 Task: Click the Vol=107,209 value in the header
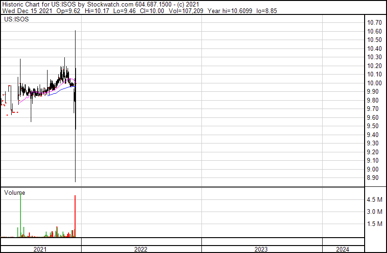click(x=189, y=11)
